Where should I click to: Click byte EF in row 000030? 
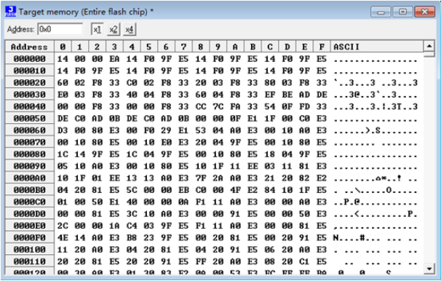pyautogui.click(x=270, y=95)
